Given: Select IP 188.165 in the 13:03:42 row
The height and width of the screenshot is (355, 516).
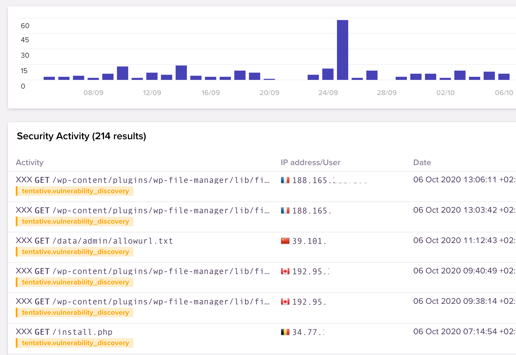Looking at the screenshot, I should (312, 211).
